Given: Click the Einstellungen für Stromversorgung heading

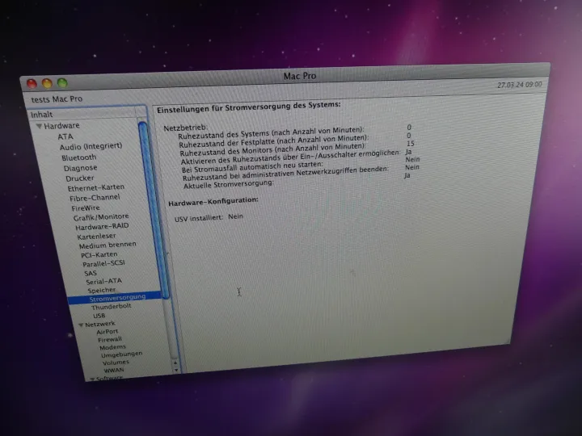Looking at the screenshot, I should [249, 107].
